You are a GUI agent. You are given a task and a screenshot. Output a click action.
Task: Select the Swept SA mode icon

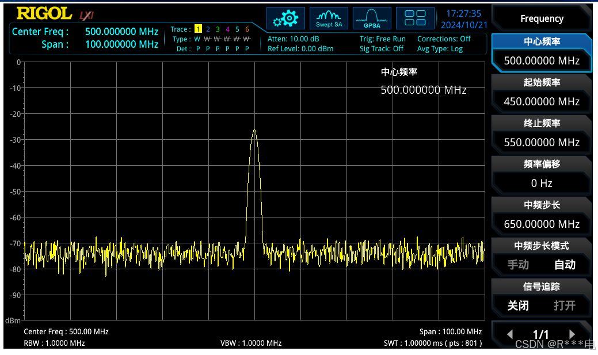pyautogui.click(x=329, y=18)
